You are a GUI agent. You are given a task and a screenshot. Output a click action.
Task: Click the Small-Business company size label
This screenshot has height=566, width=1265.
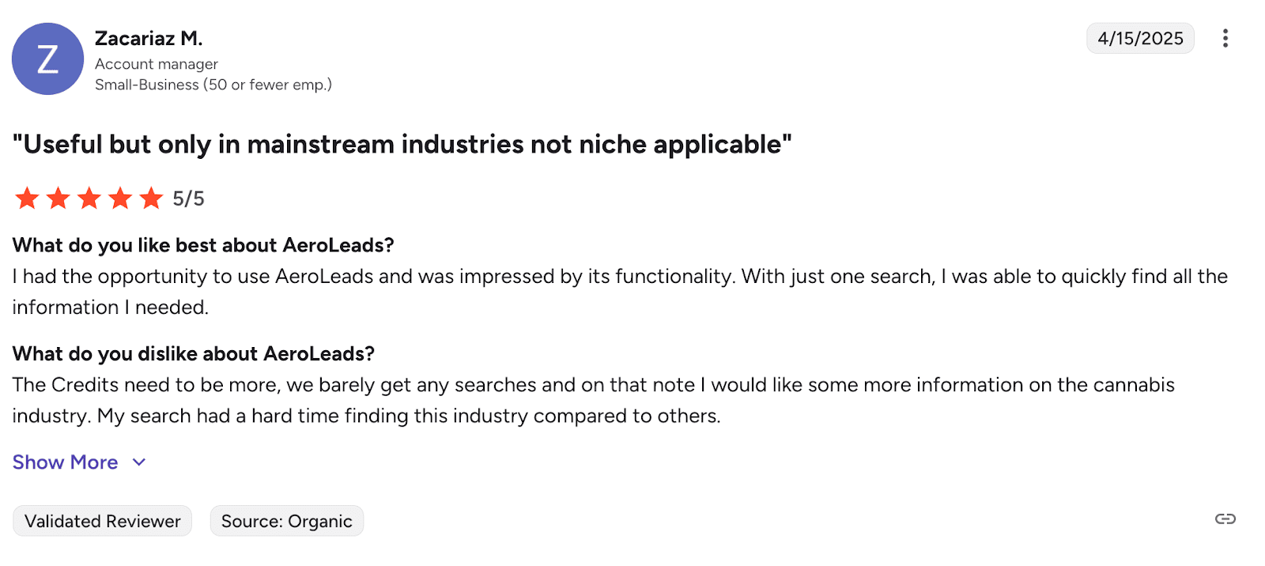tap(213, 85)
